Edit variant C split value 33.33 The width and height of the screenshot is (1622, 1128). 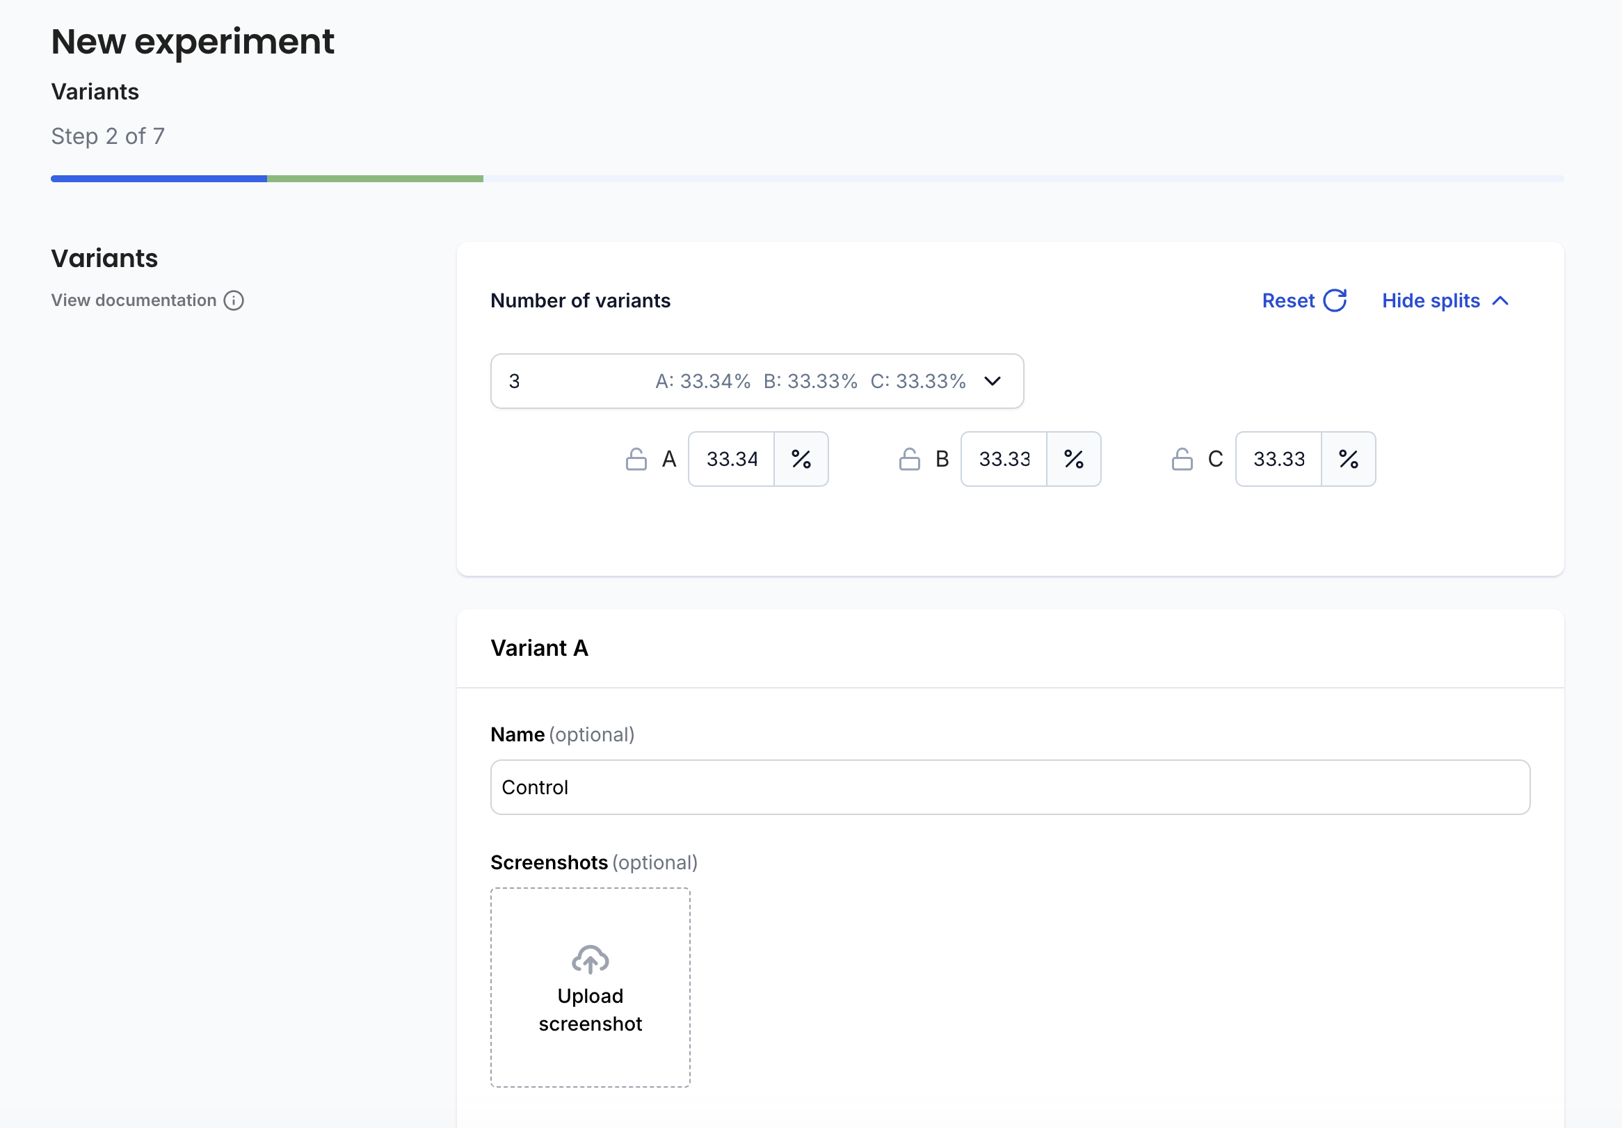[x=1278, y=459]
